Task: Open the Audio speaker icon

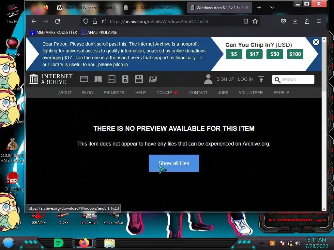Action: coord(125,79)
